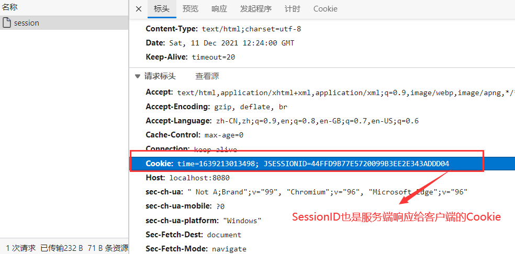Screen dimensions: 515x254
Task: Click the Sec-Fetch-Mode navigate row
Action: 196,249
